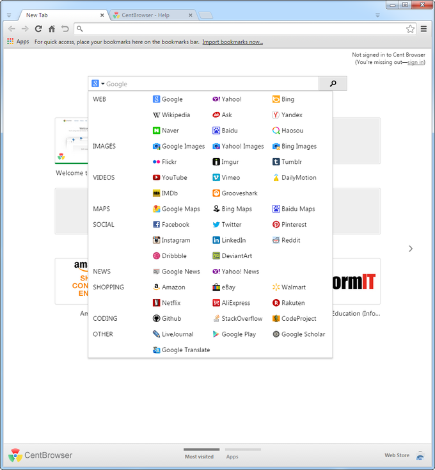The width and height of the screenshot is (435, 470).
Task: Choose Google News search
Action: (177, 271)
